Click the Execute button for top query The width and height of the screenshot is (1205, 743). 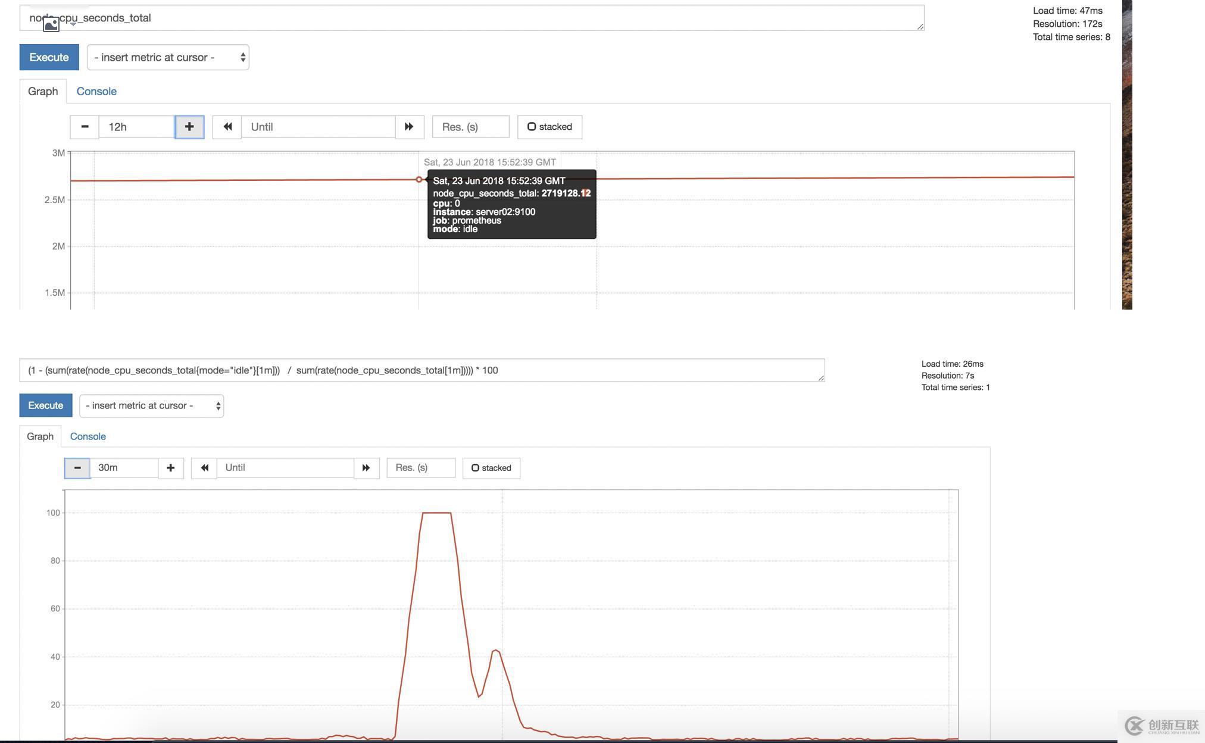48,56
